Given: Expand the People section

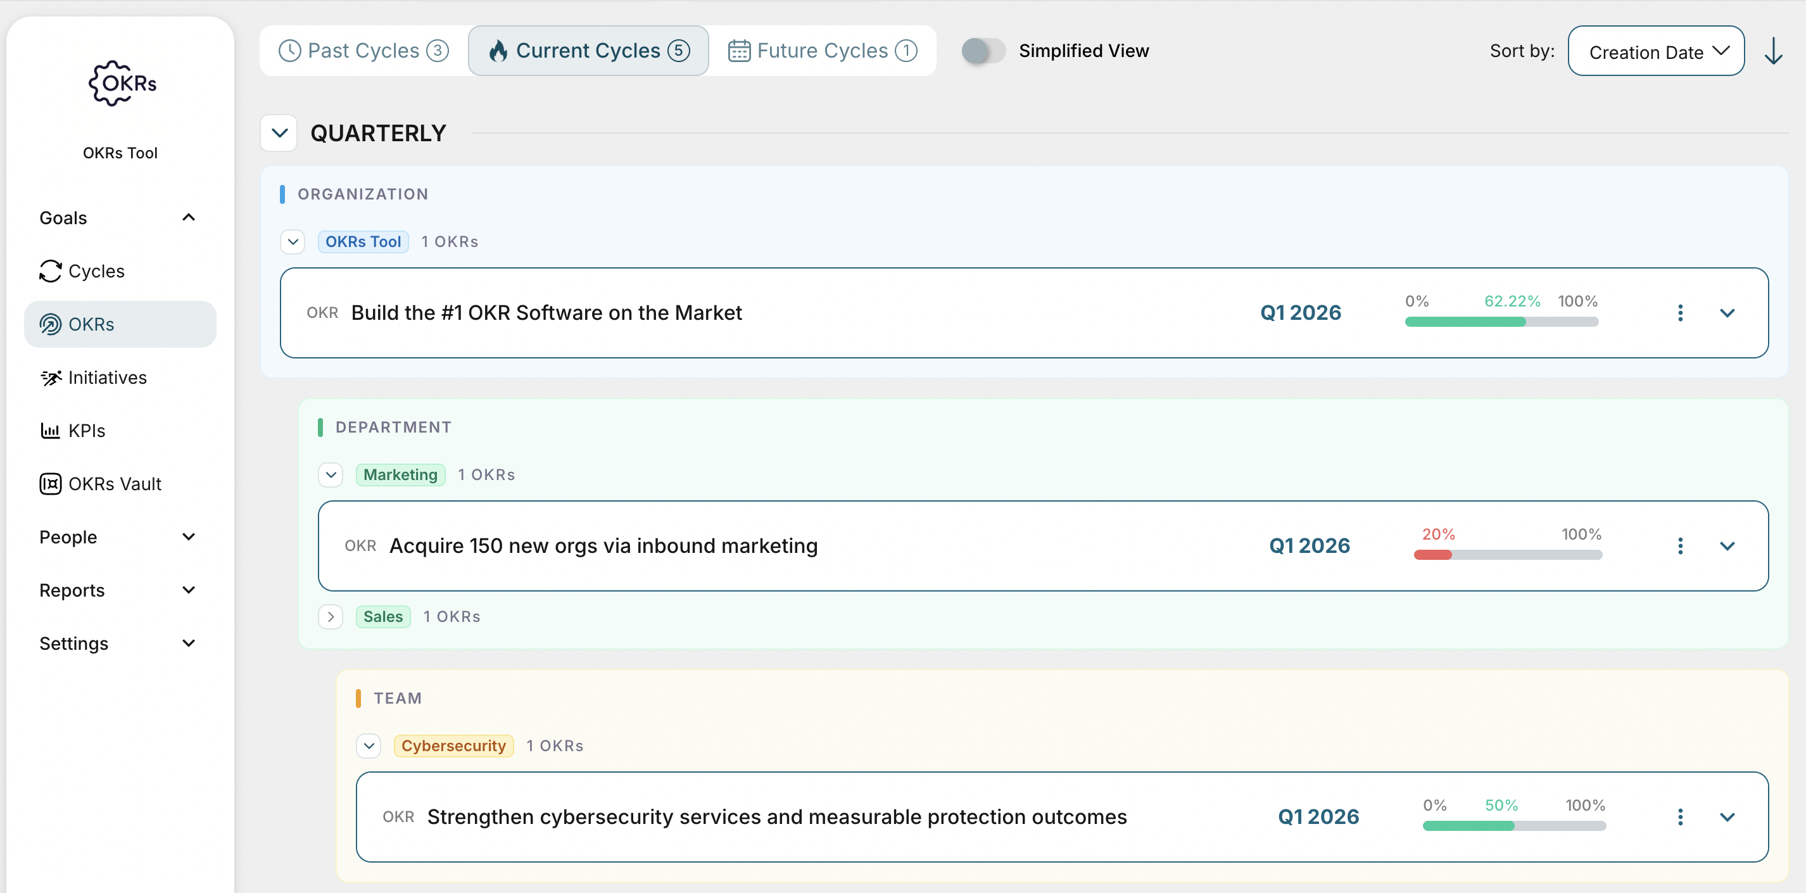Looking at the screenshot, I should pos(188,537).
